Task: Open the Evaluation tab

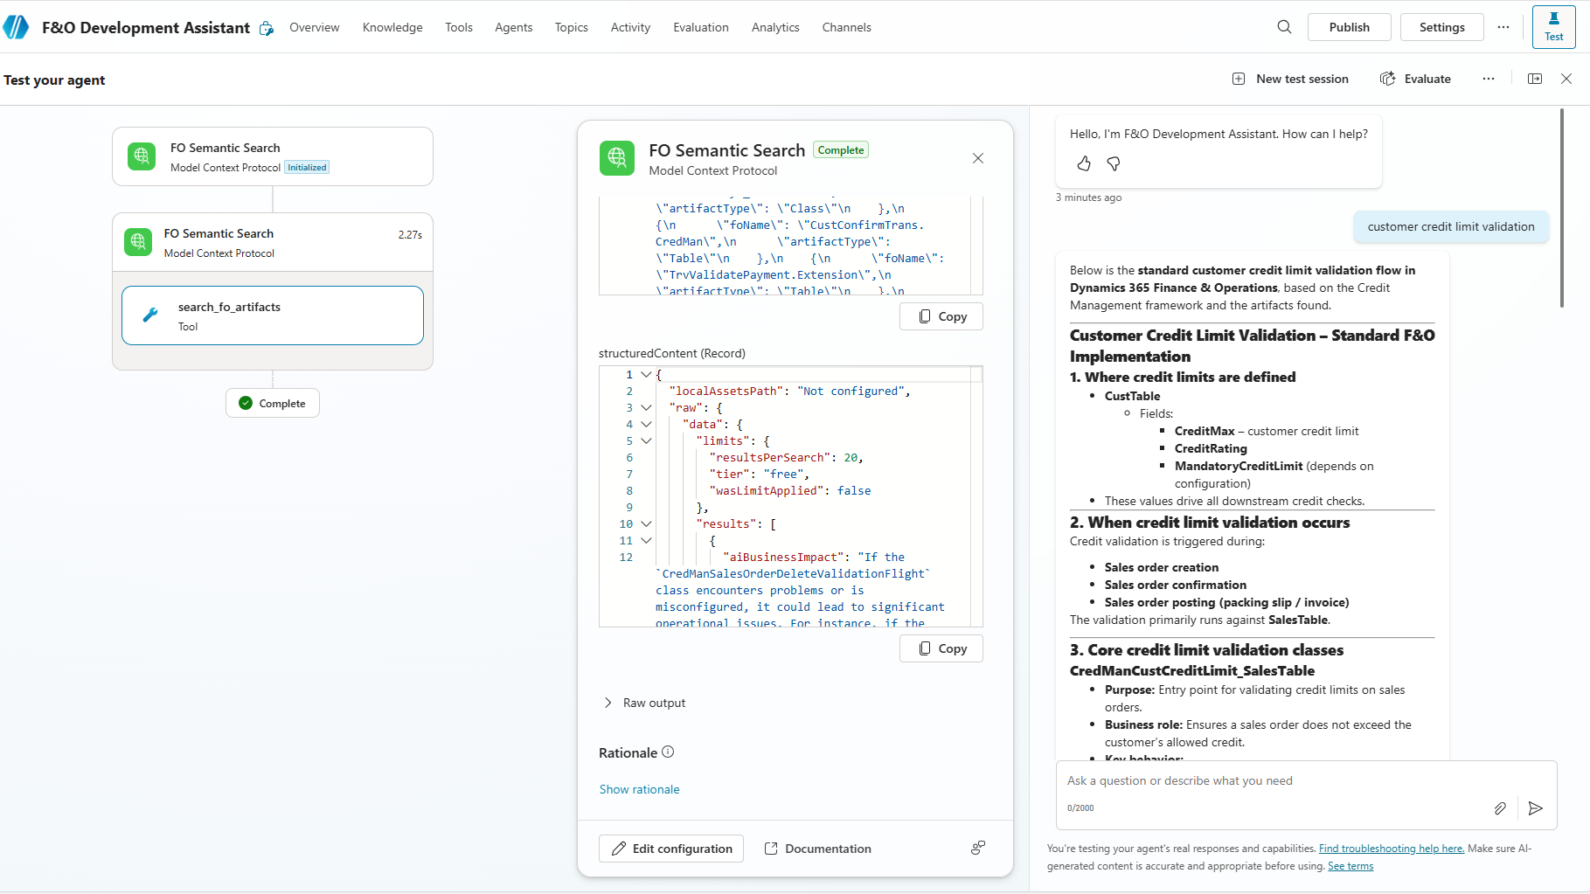Action: [x=701, y=27]
